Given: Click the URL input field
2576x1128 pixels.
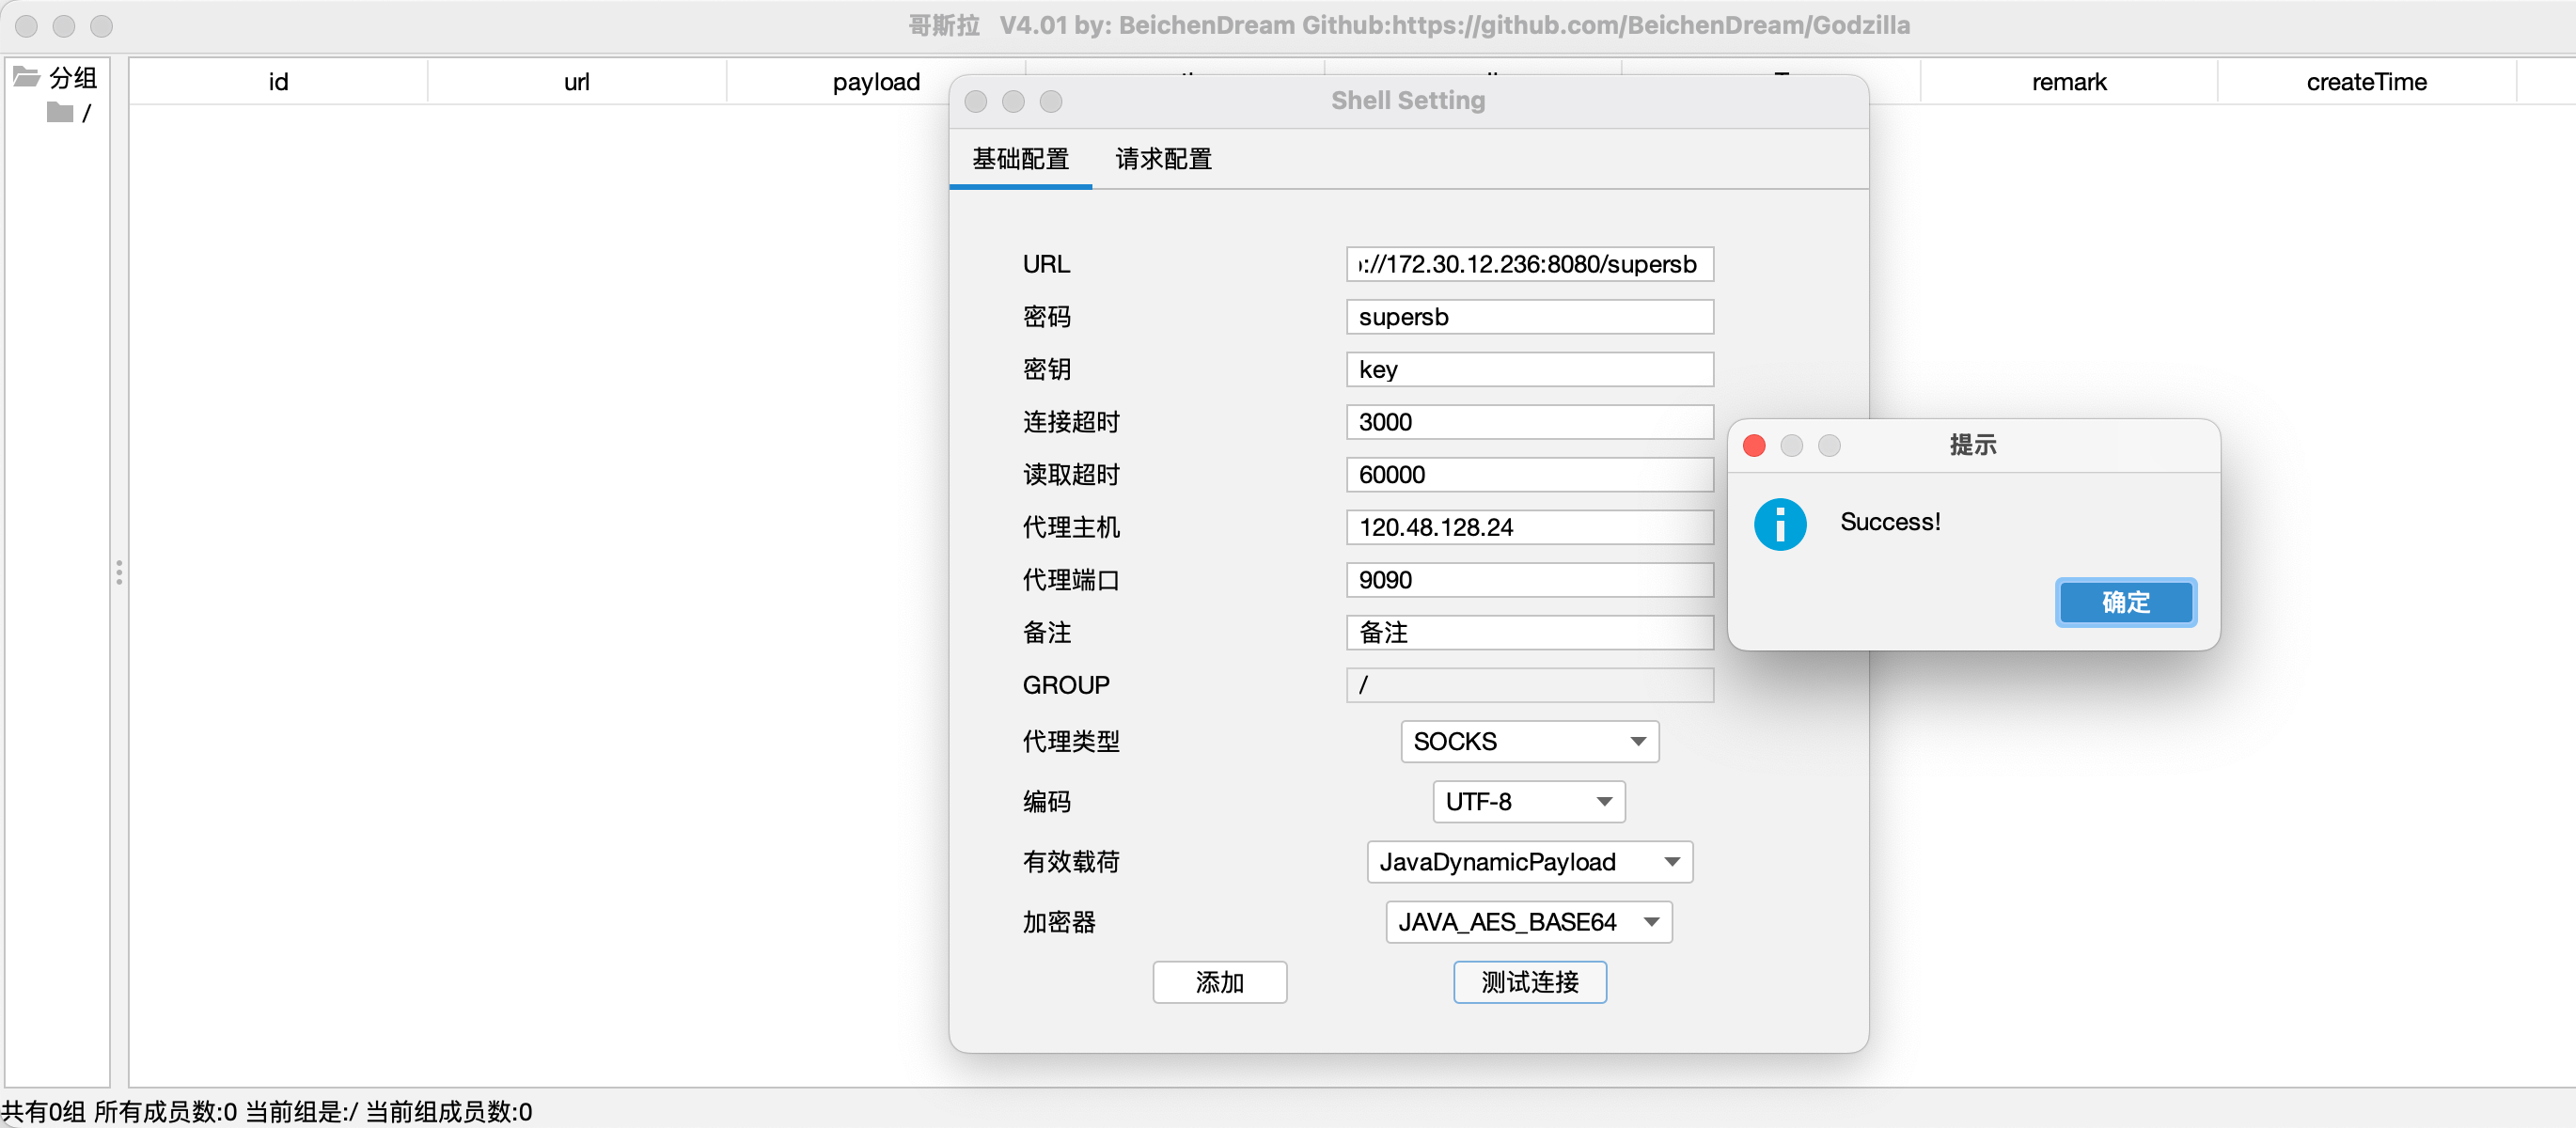Looking at the screenshot, I should point(1529,264).
